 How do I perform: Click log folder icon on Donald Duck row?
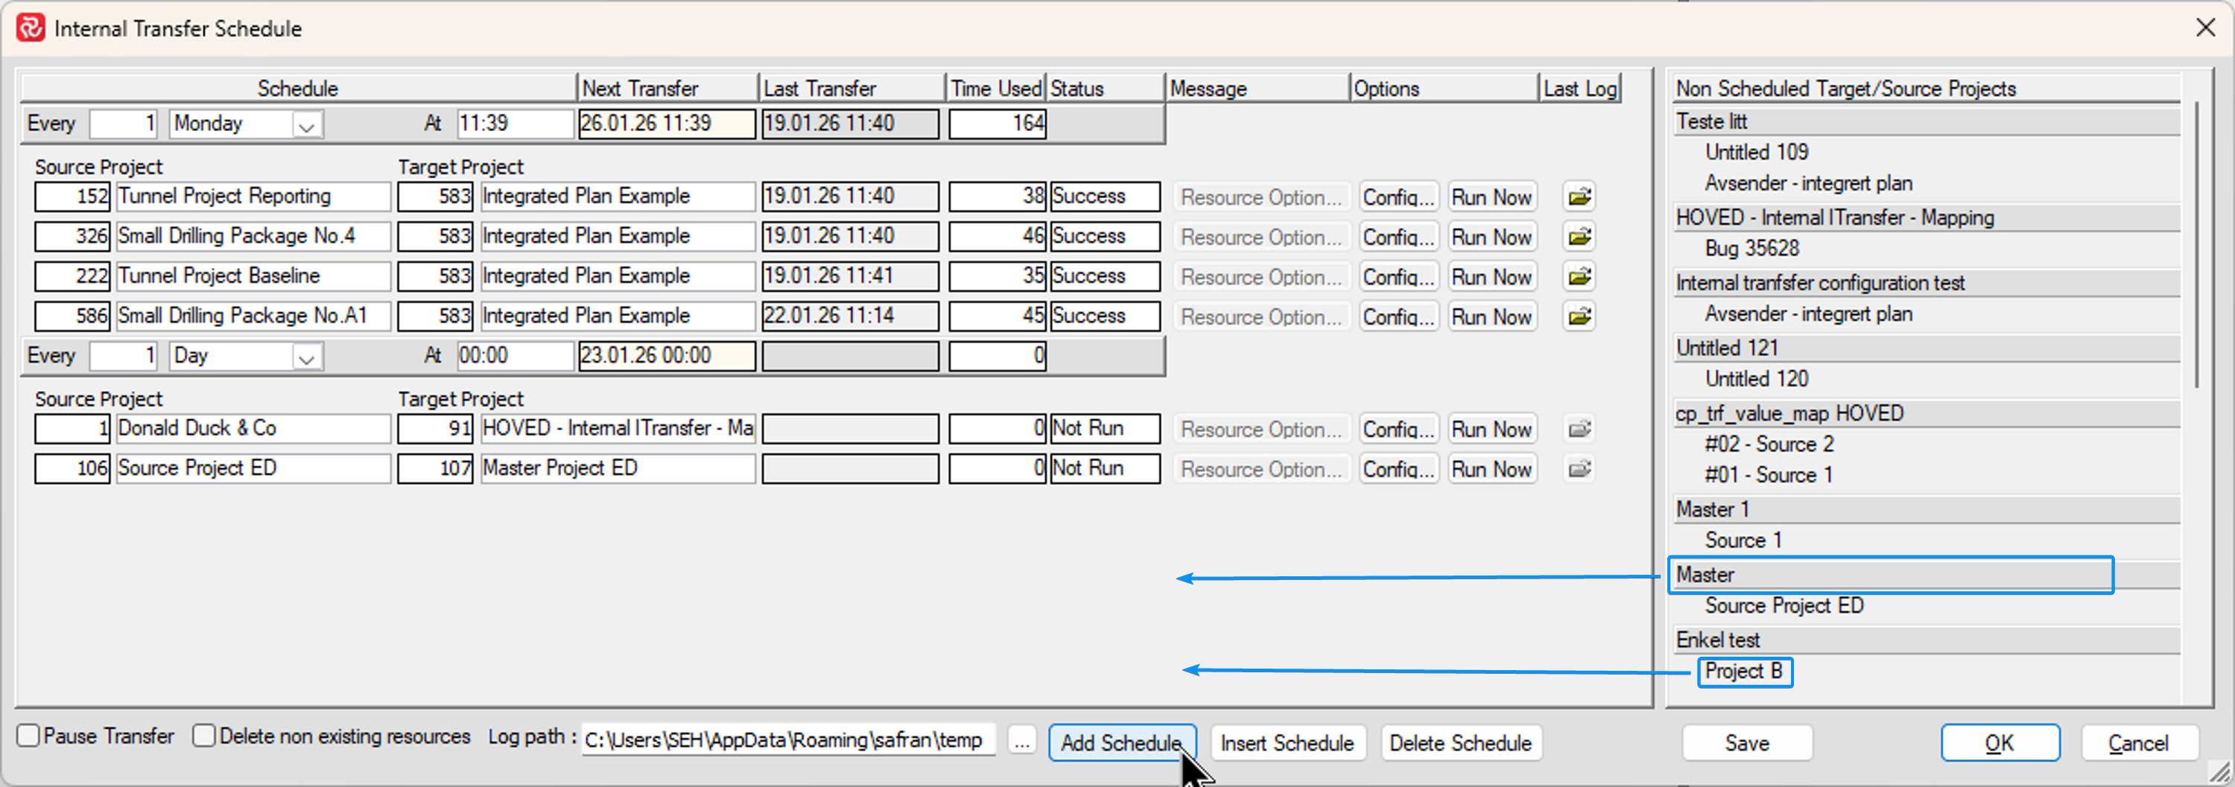click(x=1579, y=429)
